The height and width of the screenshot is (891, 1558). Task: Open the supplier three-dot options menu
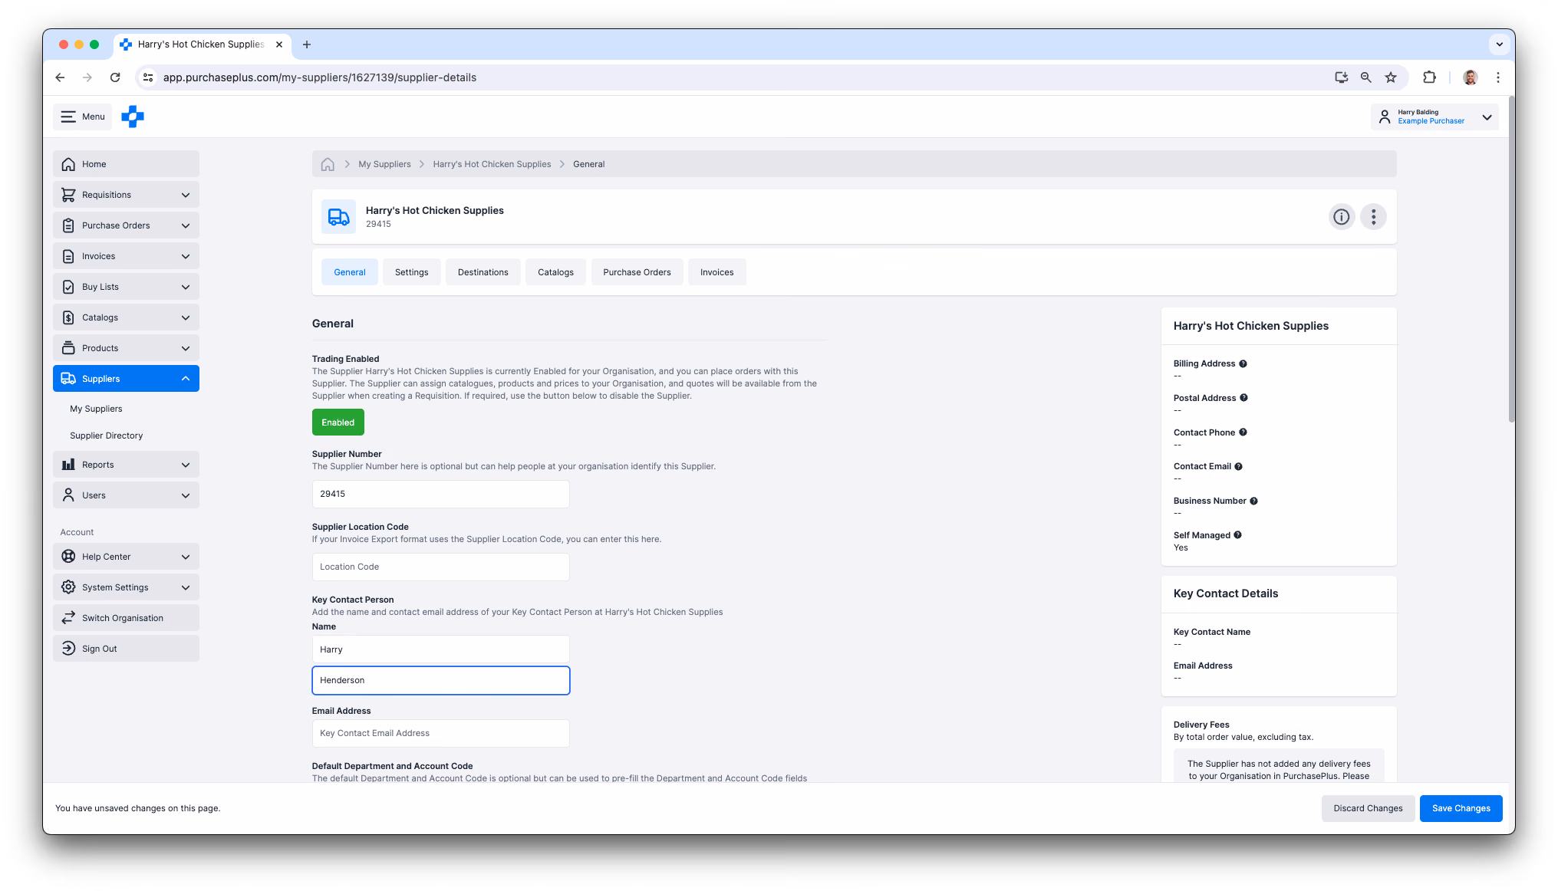click(1373, 217)
